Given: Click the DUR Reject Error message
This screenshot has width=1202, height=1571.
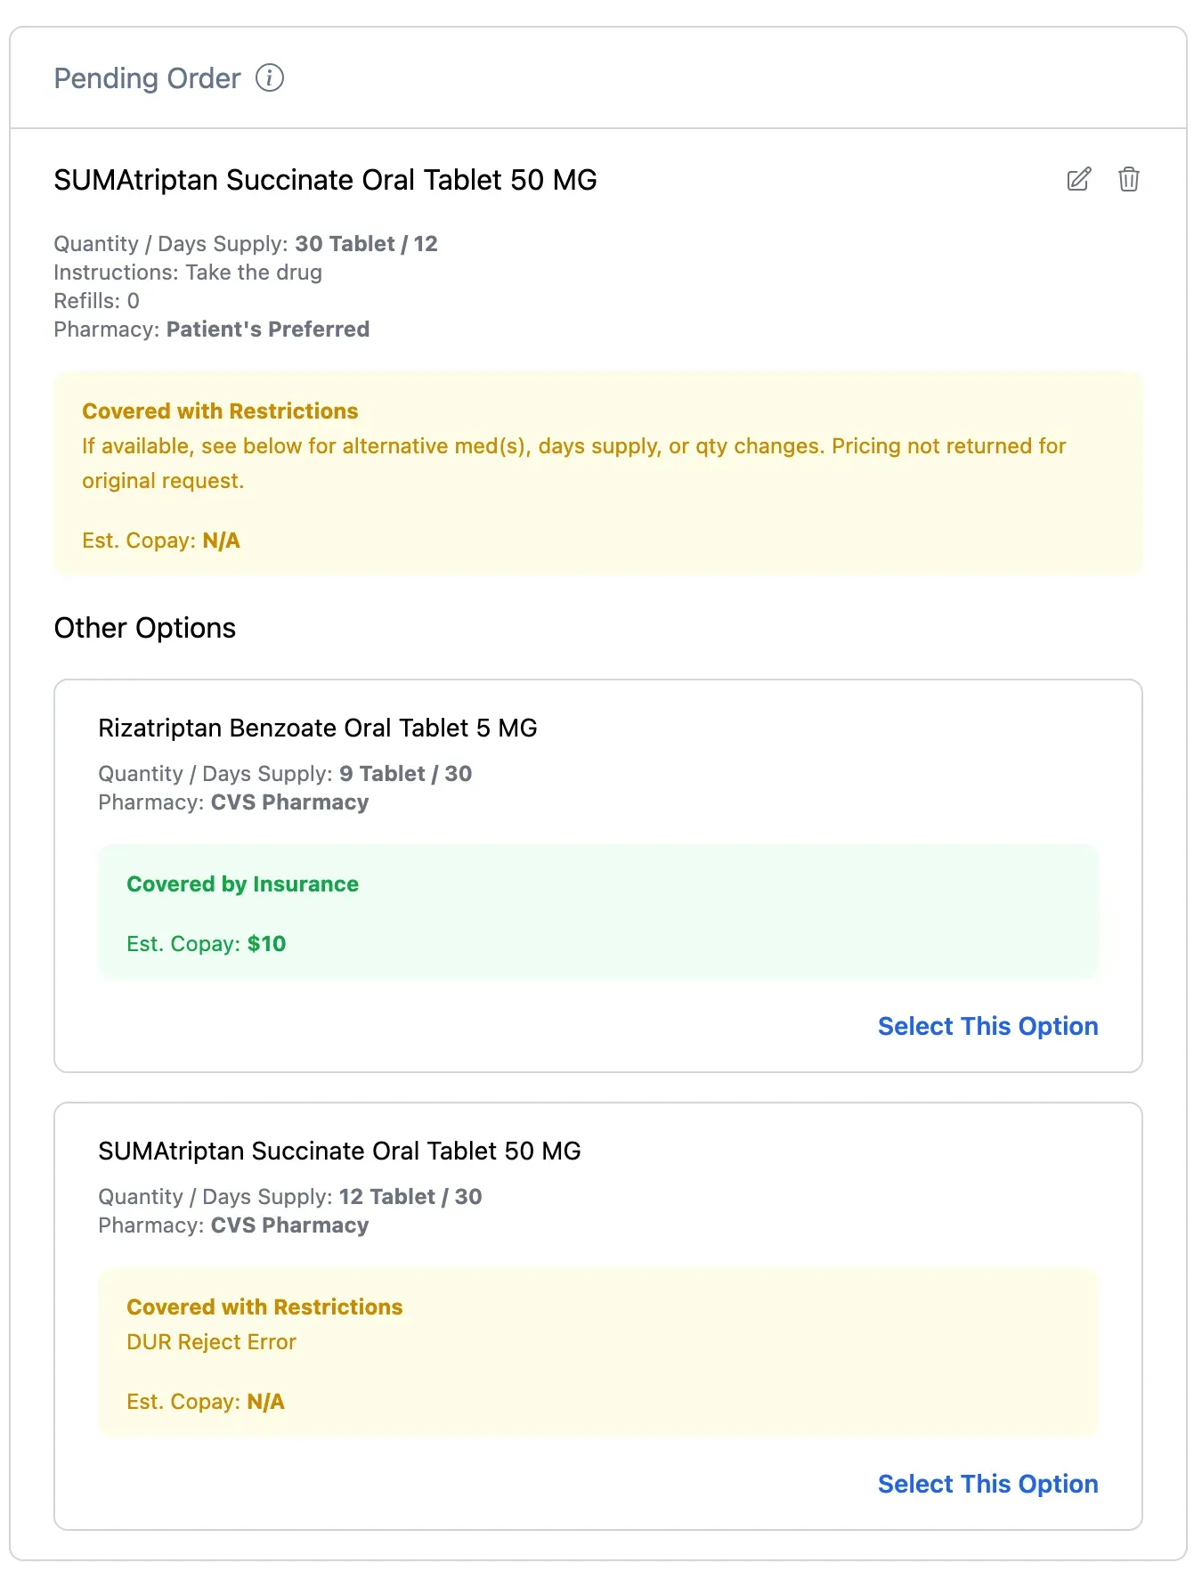Looking at the screenshot, I should [x=211, y=1342].
